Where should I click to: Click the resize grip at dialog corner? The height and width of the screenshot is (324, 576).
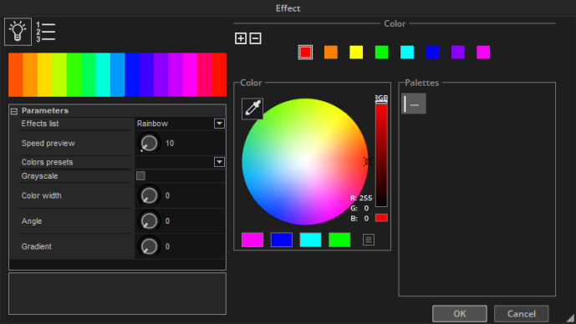(571, 318)
